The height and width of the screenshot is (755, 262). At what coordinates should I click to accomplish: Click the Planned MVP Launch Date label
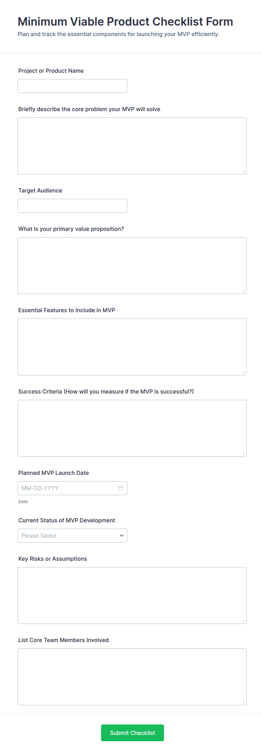54,473
